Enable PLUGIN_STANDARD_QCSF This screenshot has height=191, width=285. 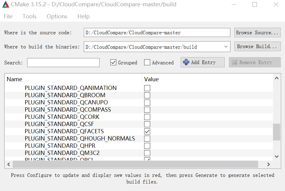coord(147,124)
